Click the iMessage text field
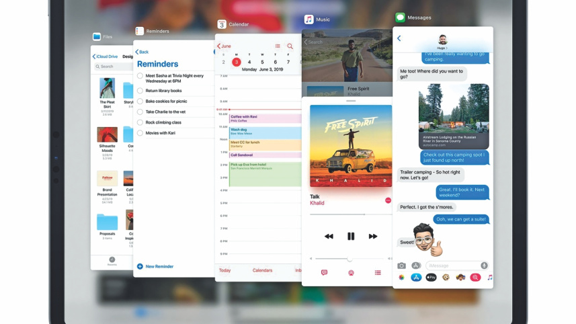 [457, 266]
